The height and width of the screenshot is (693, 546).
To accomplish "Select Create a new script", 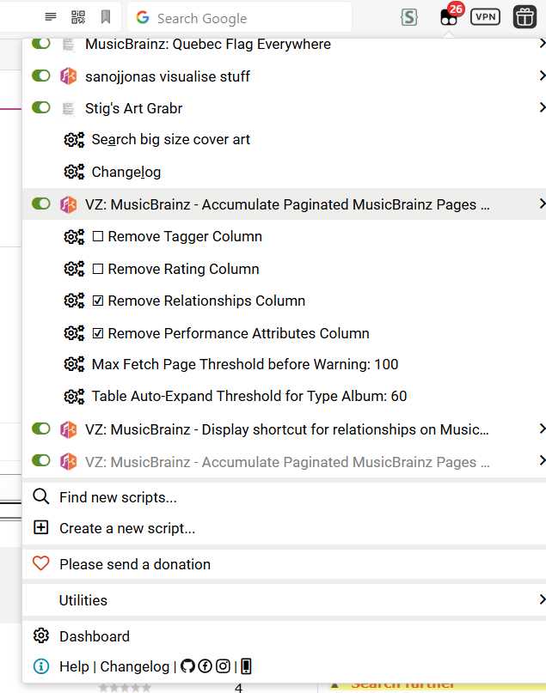I will click(x=126, y=529).
